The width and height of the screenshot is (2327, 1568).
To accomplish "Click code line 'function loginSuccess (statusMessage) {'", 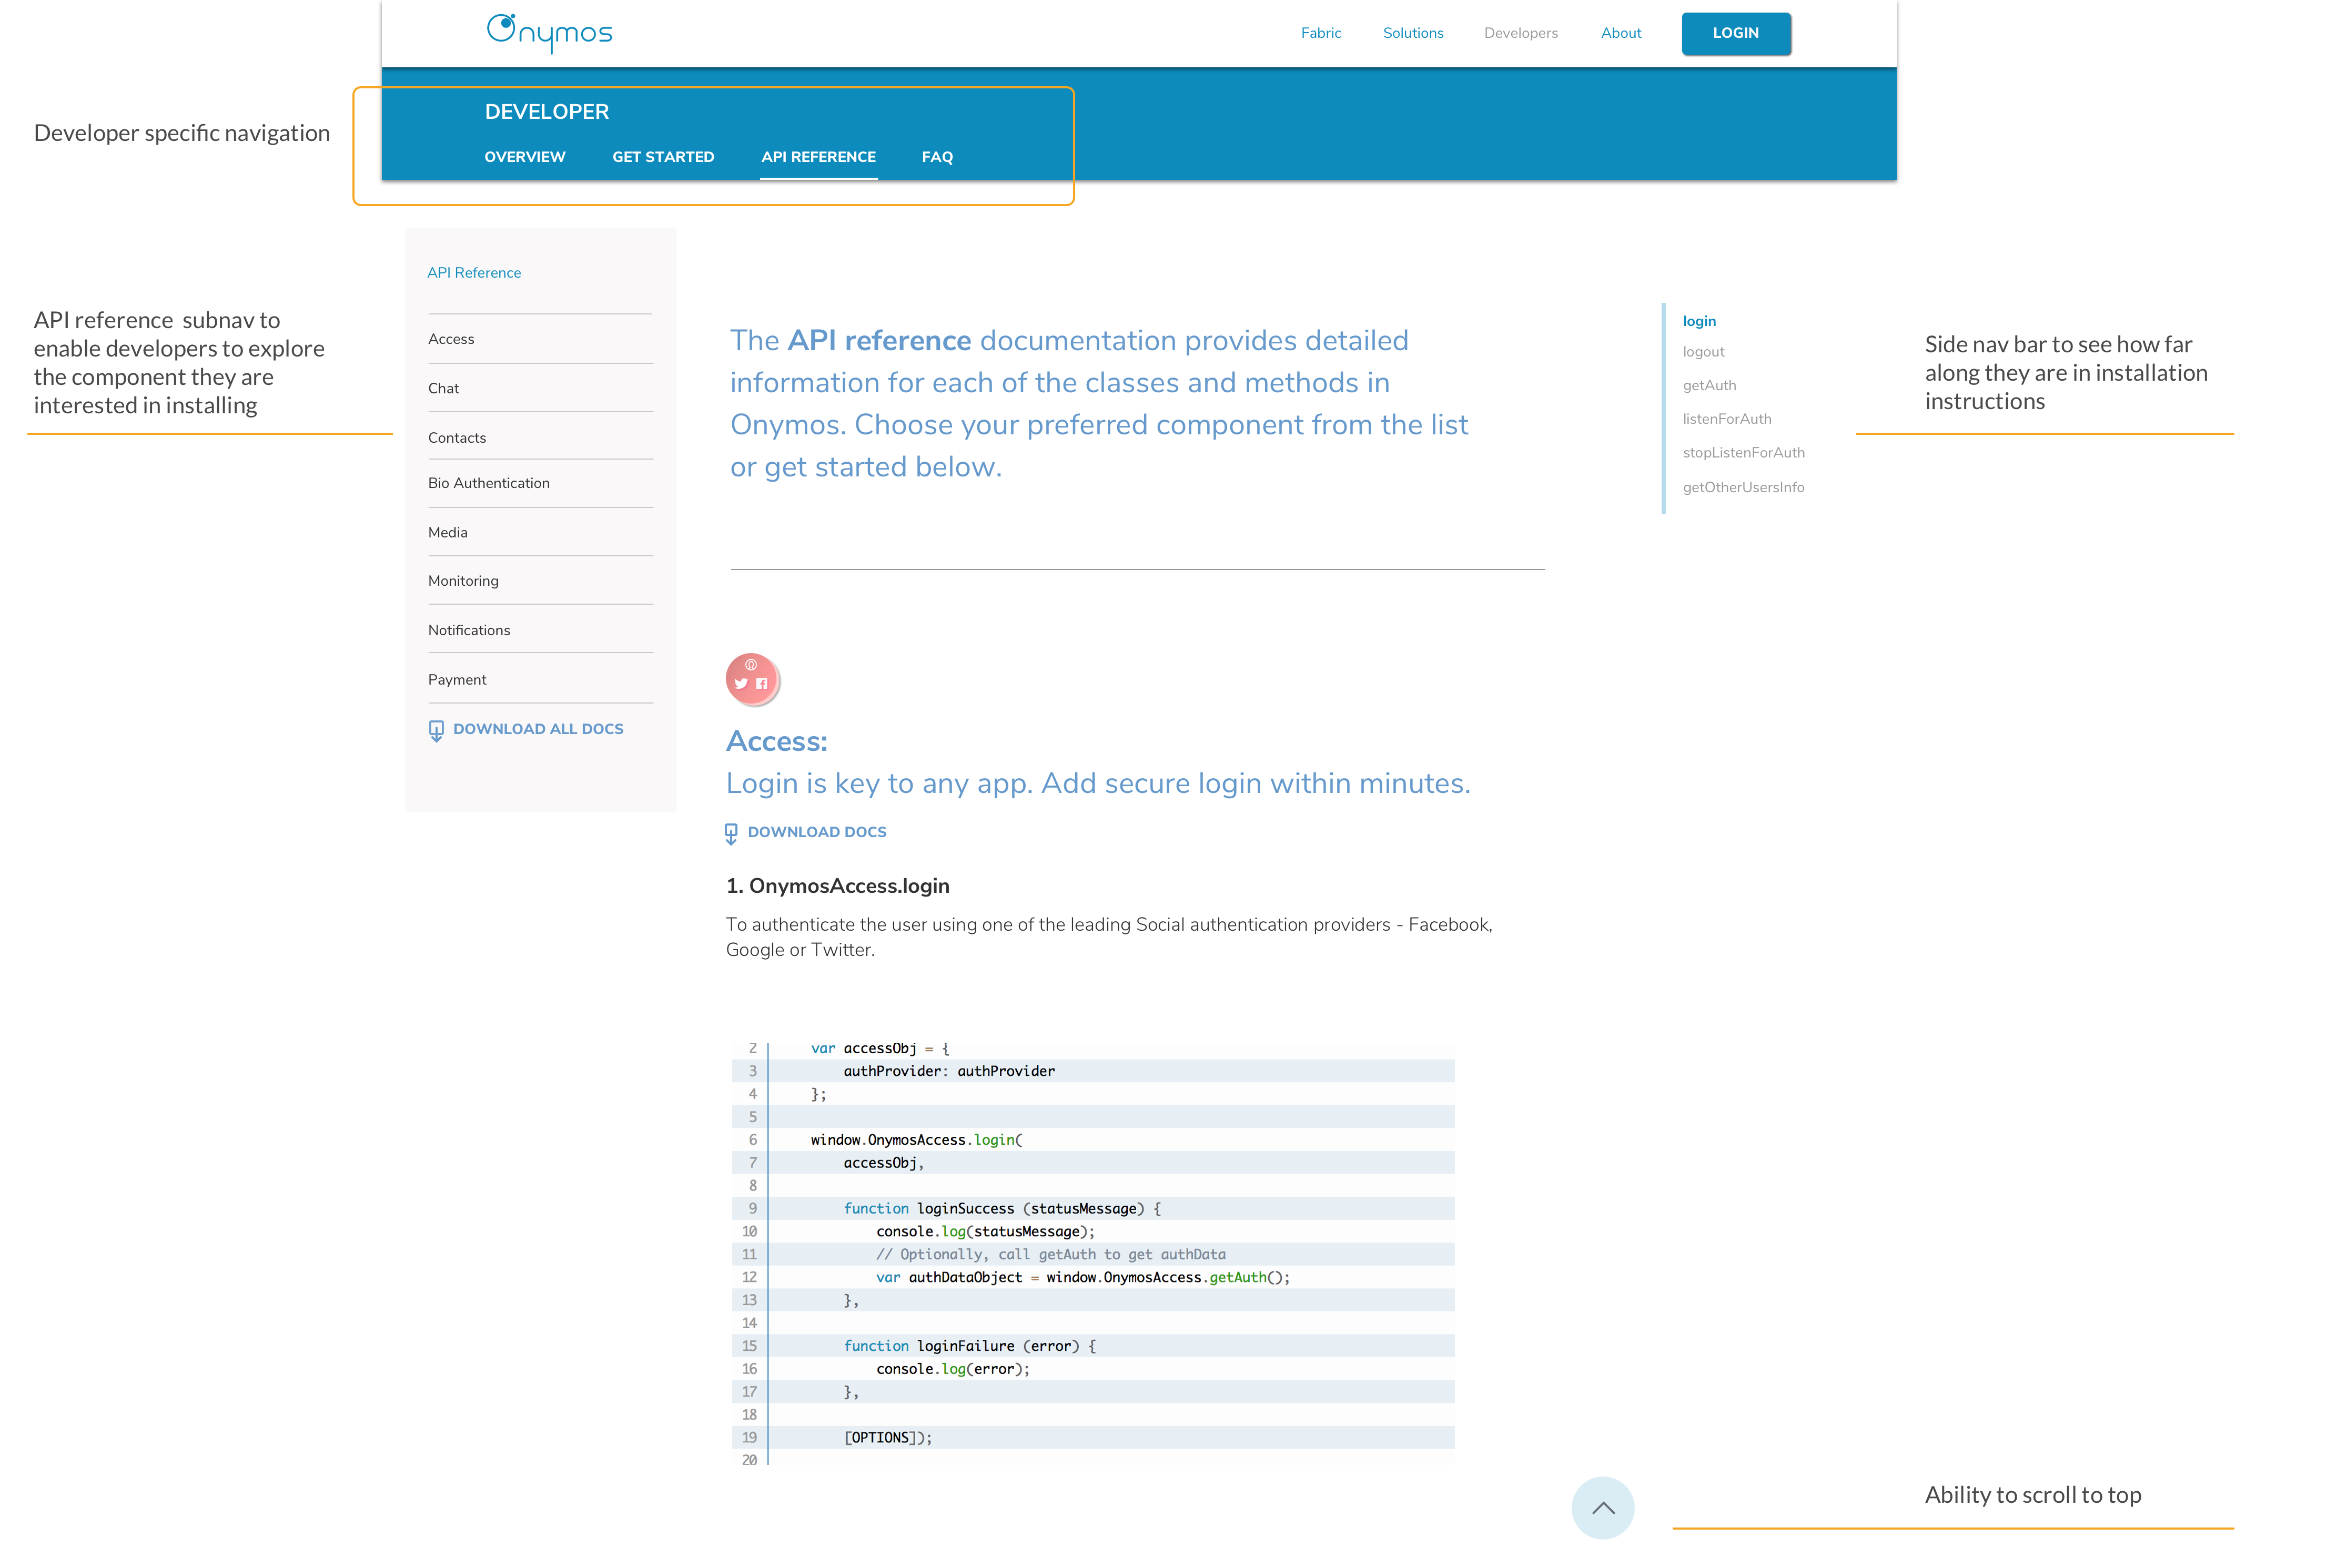I will pyautogui.click(x=1003, y=1209).
